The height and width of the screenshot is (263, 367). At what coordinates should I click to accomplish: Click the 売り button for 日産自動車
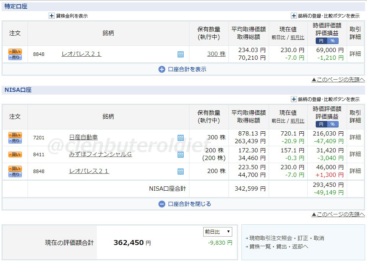[15, 141]
